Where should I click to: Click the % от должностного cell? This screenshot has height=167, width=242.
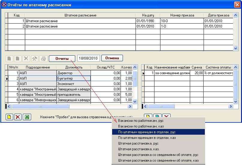[218, 73]
